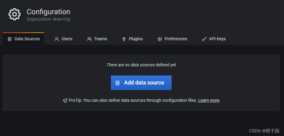The width and height of the screenshot is (284, 136).
Task: Click the rocket icon next to ProTip
Action: click(x=65, y=101)
